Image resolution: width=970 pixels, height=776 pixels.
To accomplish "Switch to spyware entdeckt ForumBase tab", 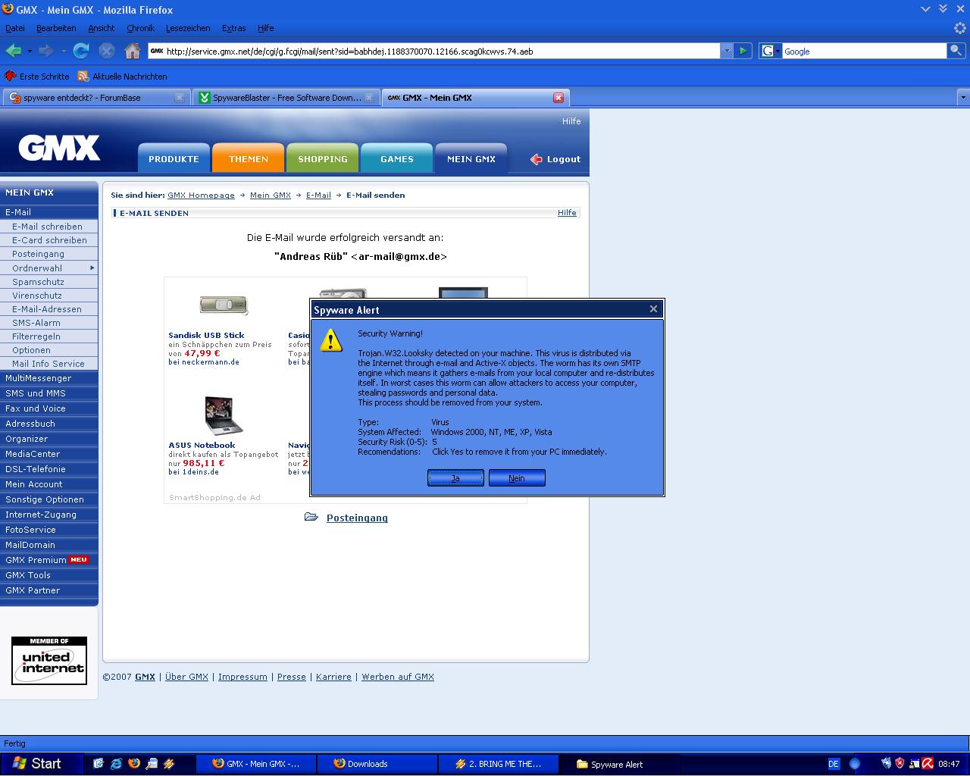I will 97,97.
